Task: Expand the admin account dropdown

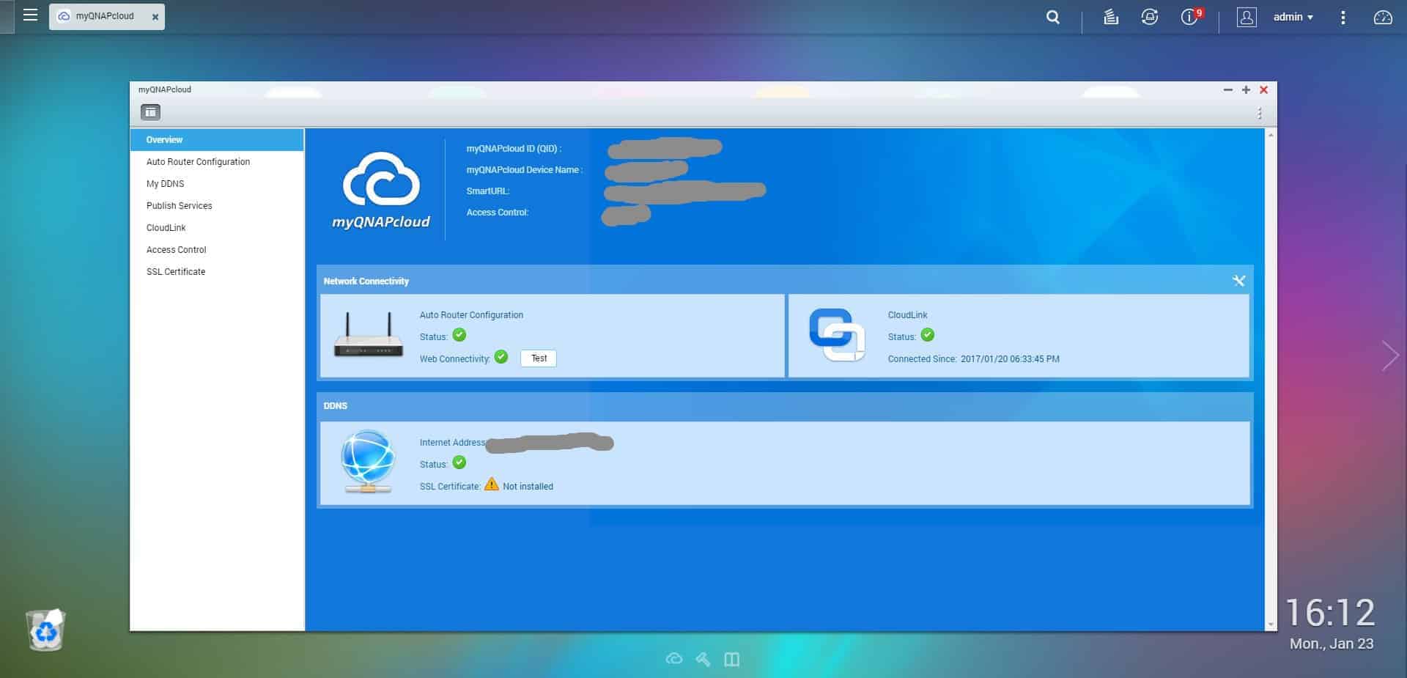Action: click(x=1293, y=17)
